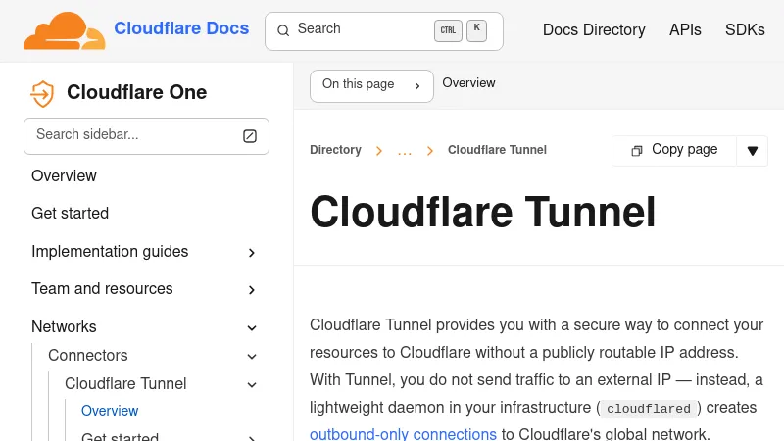784x441 pixels.
Task: Open SDKs in top navigation
Action: point(745,30)
